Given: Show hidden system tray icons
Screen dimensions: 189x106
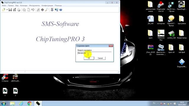Looking at the screenshot, I should (158, 103).
